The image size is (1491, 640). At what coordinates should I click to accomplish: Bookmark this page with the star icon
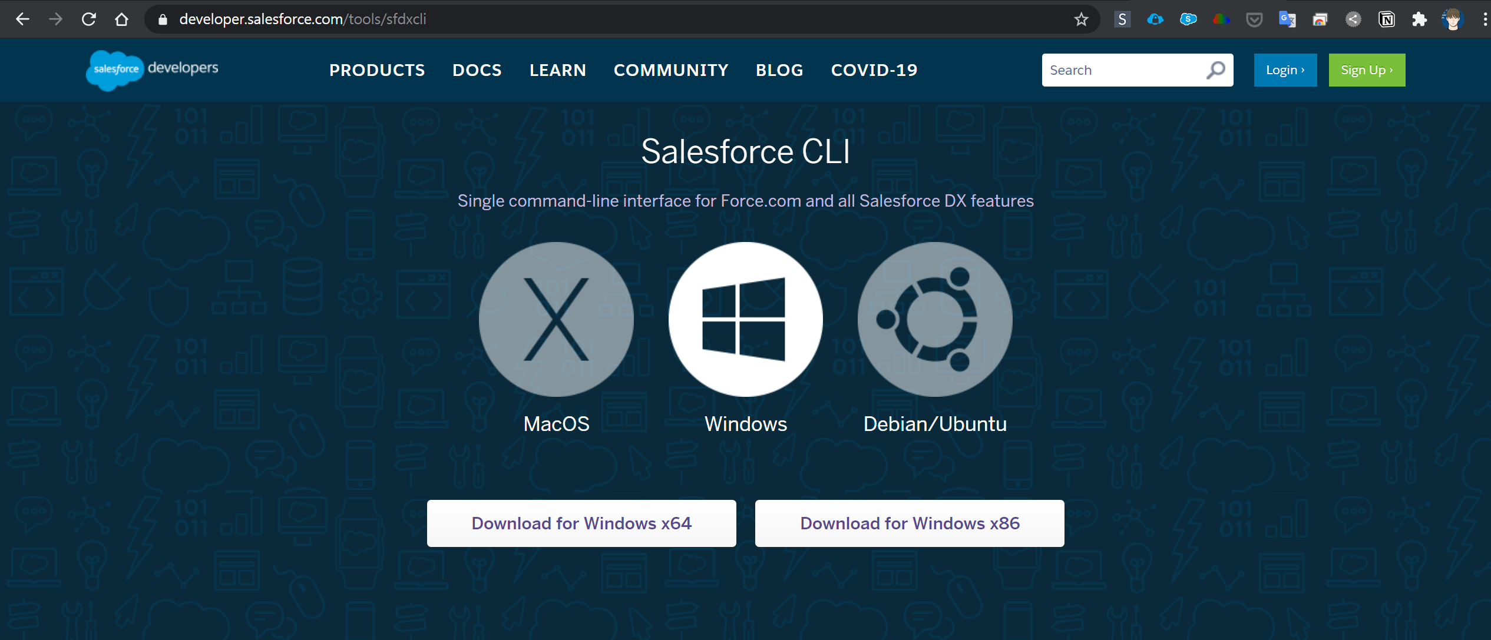(1081, 19)
